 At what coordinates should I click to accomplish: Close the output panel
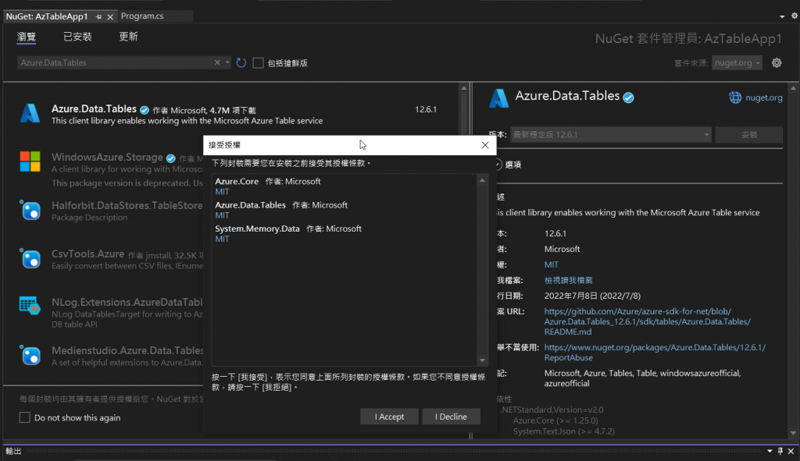[x=791, y=451]
